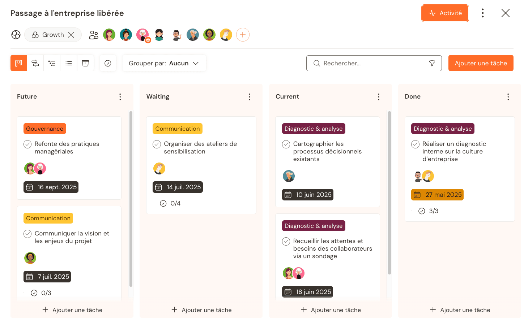Image resolution: width=524 pixels, height=329 pixels.
Task: Open the Done column options menu
Action: tap(508, 96)
